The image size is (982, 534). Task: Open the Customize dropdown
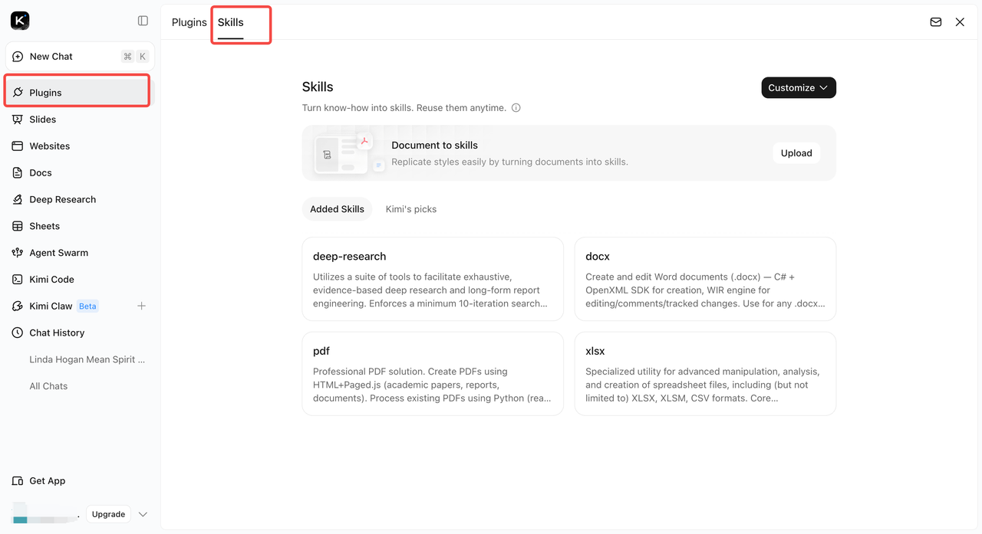click(x=799, y=88)
